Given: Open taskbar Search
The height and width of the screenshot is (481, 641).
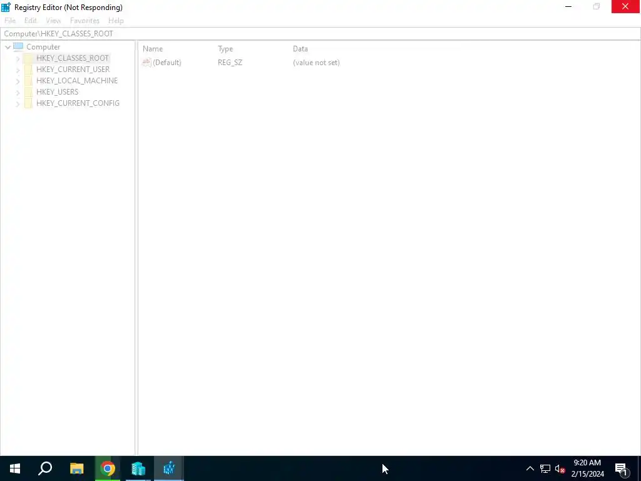Looking at the screenshot, I should 45,468.
